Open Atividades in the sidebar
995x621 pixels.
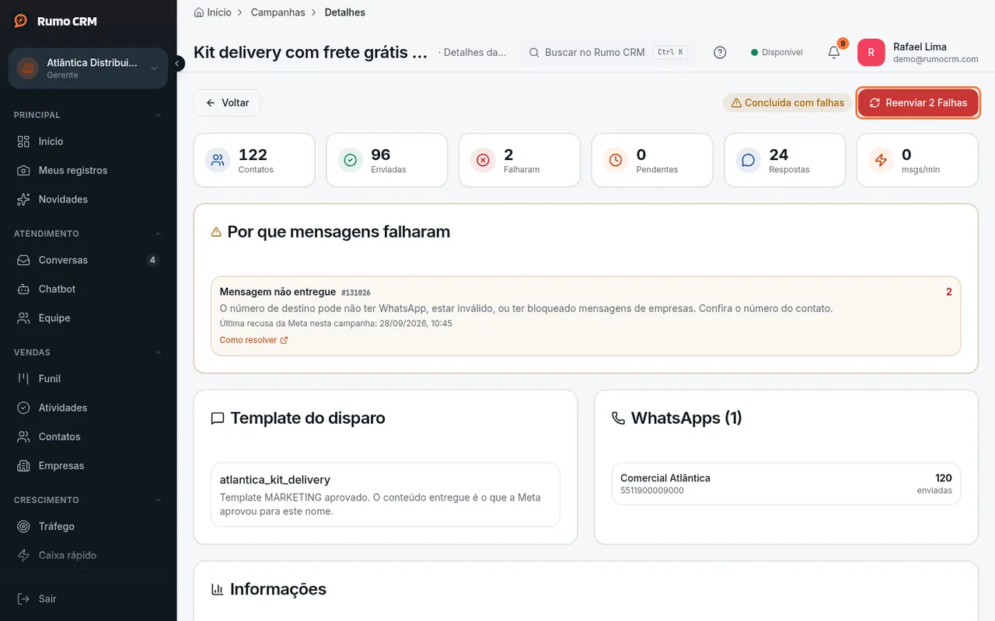click(x=88, y=408)
